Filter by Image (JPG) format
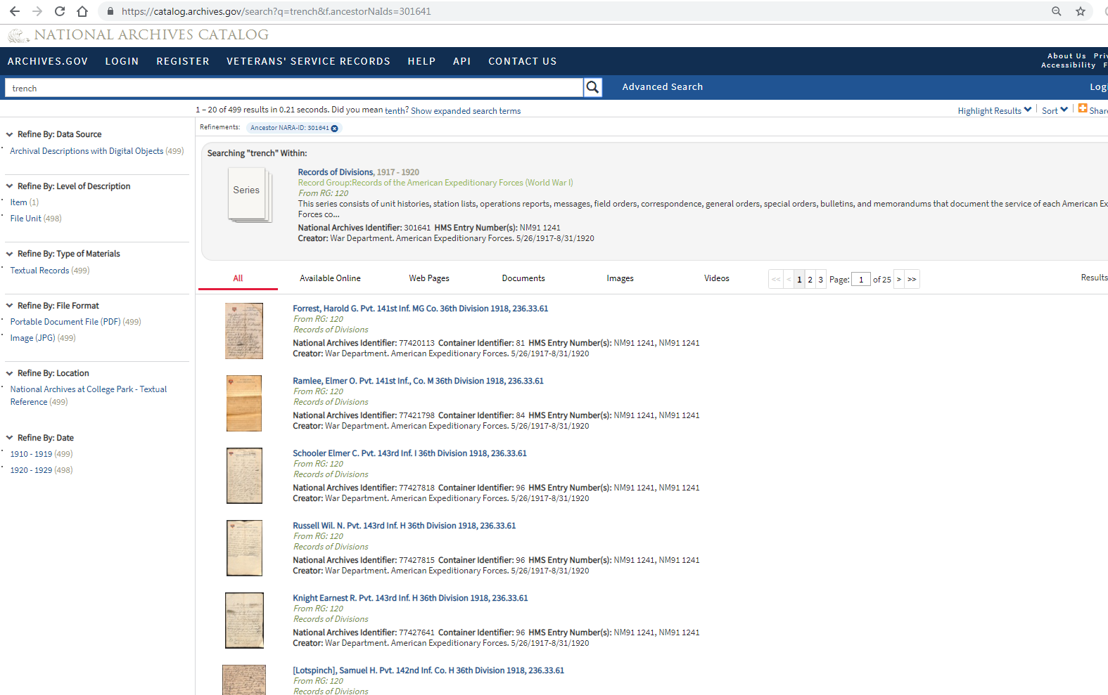The width and height of the screenshot is (1108, 695). pos(32,338)
